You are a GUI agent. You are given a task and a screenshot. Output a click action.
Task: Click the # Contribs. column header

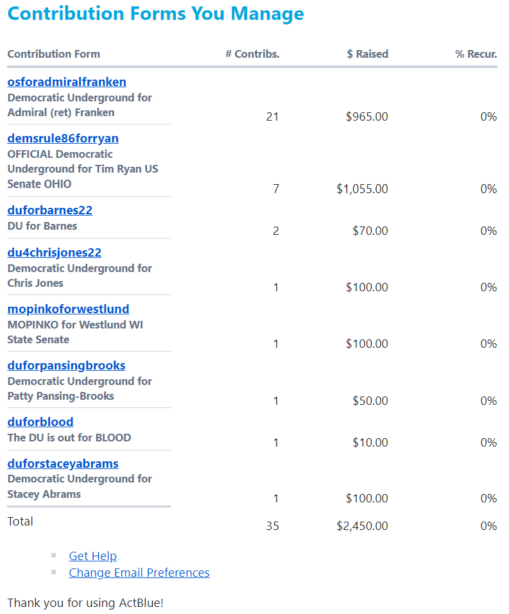tap(252, 55)
